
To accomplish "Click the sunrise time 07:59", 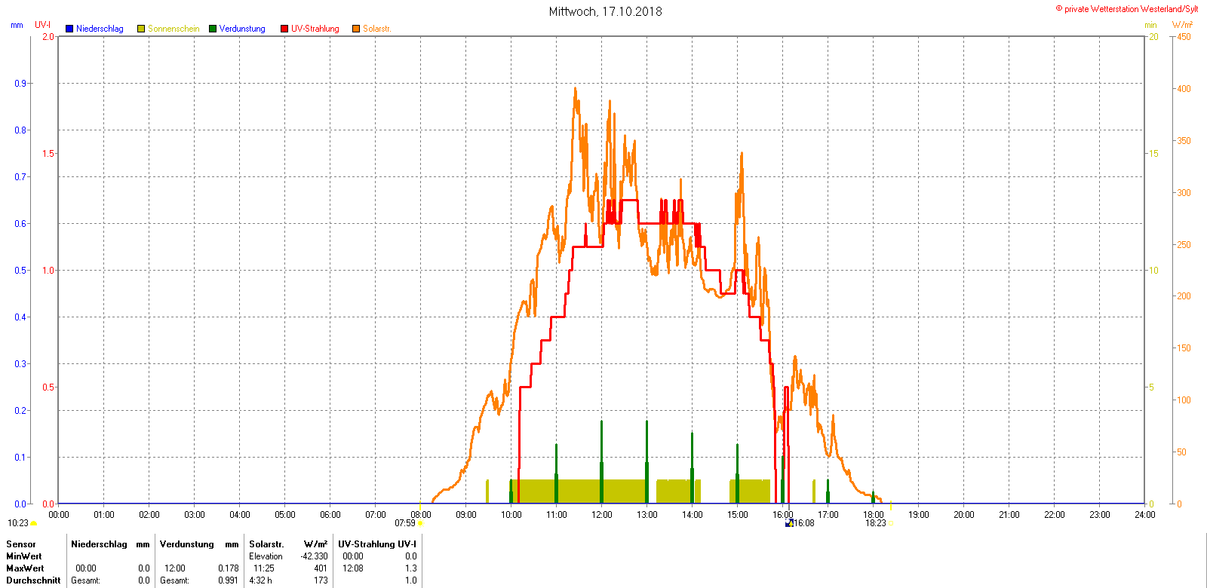I will click(x=405, y=523).
